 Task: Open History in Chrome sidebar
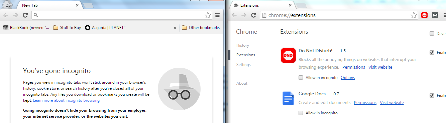pos(242,45)
